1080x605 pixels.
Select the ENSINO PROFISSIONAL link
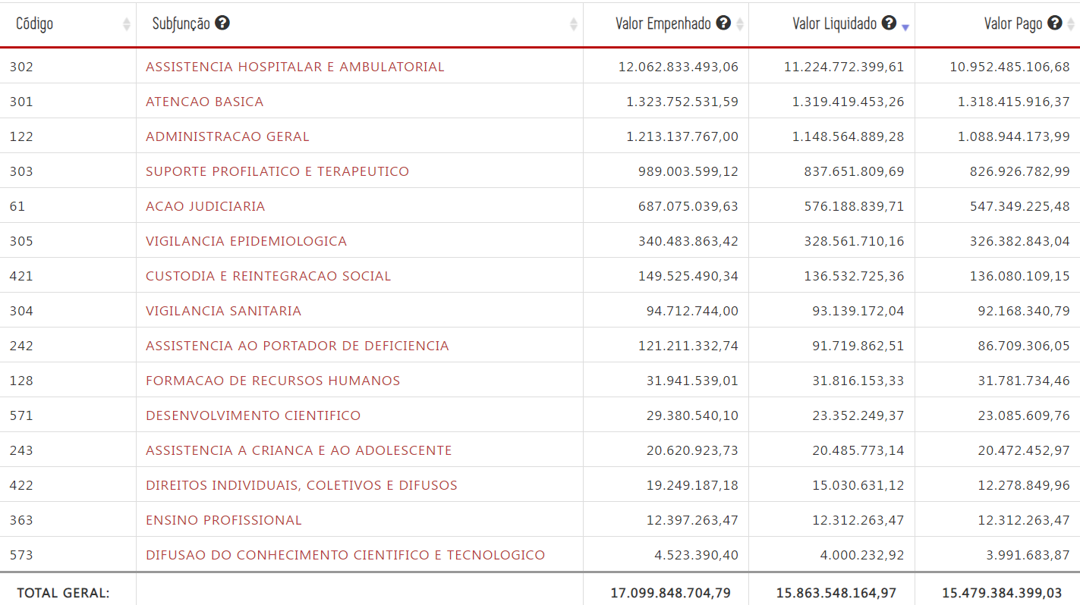(223, 520)
